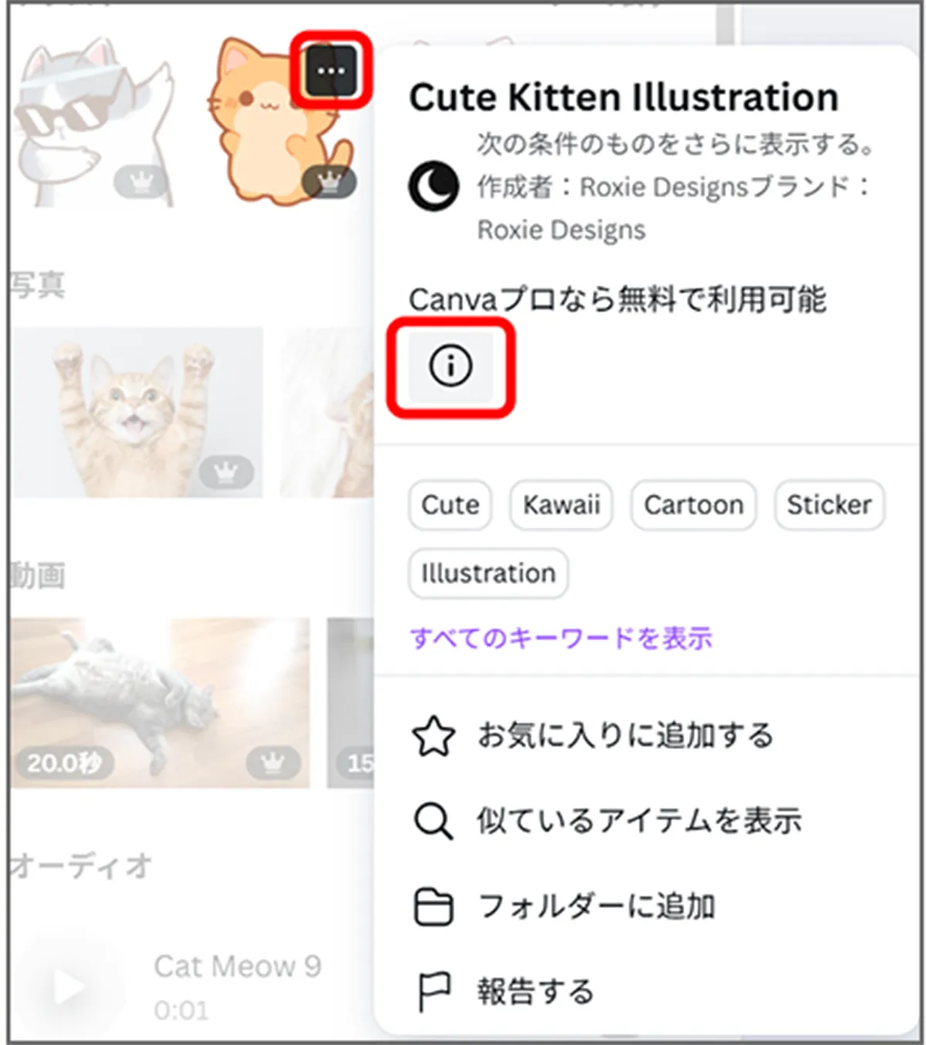Select the Cute keyword tag
926x1045 pixels.
point(450,505)
